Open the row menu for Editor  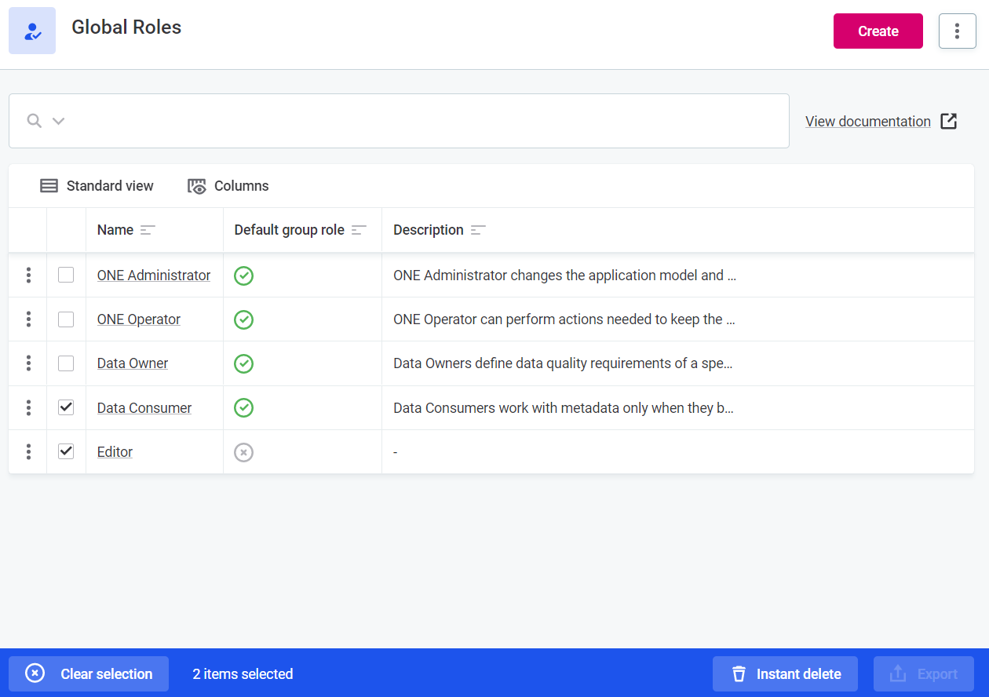coord(28,451)
